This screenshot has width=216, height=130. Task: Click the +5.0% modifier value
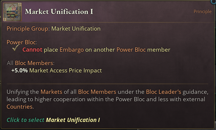point(19,71)
